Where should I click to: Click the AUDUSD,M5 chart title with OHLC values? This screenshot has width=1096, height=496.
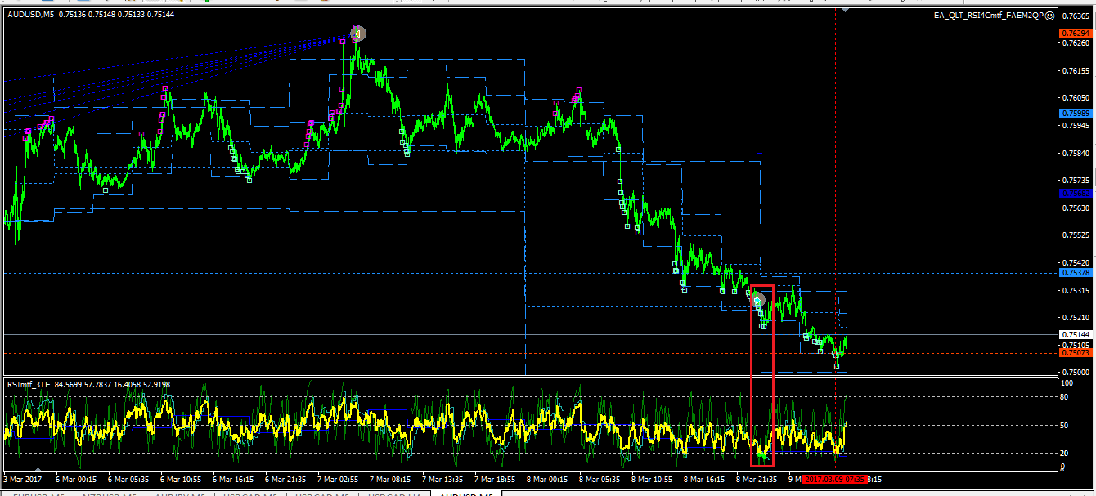91,15
